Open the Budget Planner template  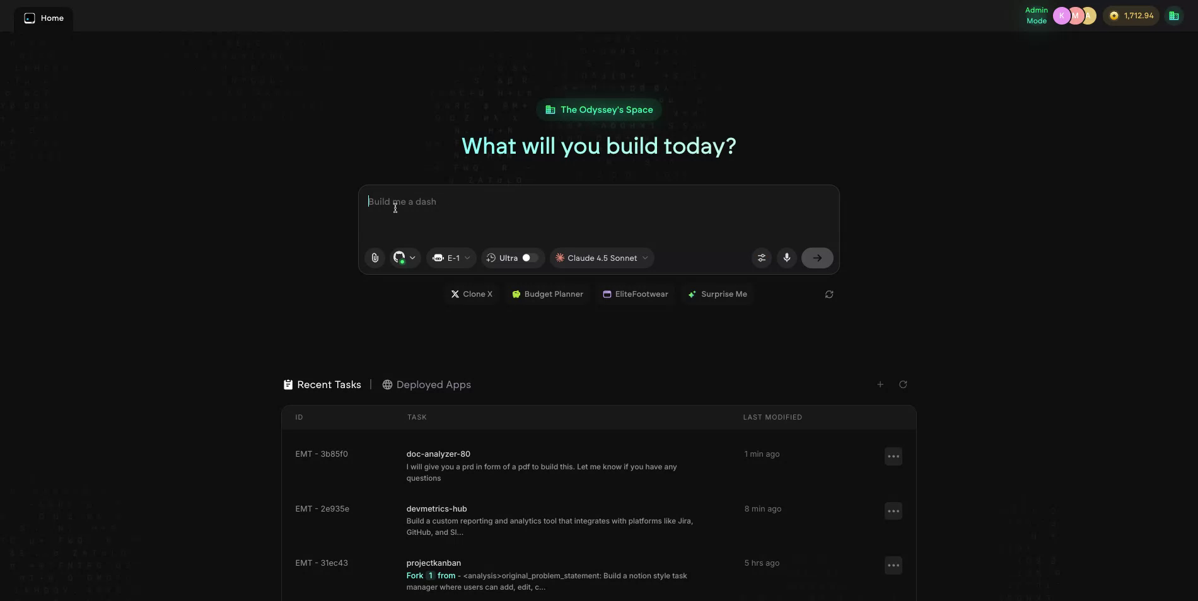547,294
